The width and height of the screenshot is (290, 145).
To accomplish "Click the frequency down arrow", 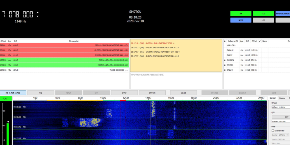I will 38,16.
